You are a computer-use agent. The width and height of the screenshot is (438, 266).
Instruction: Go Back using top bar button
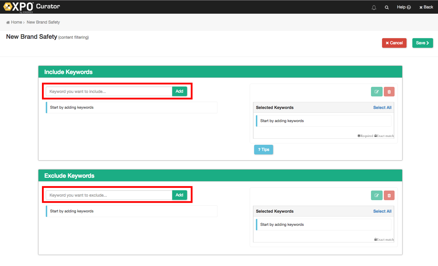click(x=426, y=7)
